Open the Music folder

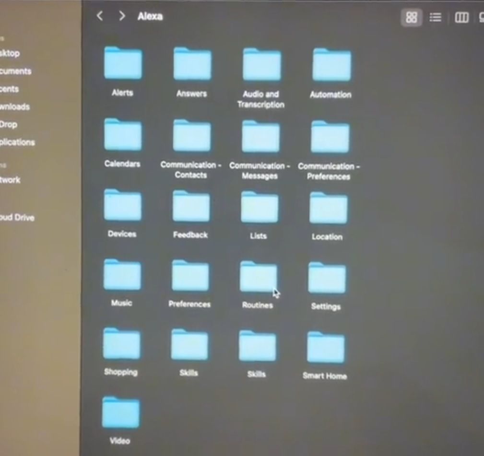[122, 275]
